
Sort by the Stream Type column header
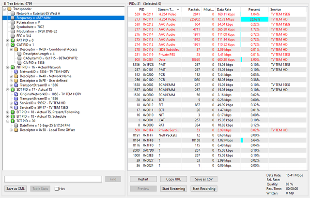[169, 10]
